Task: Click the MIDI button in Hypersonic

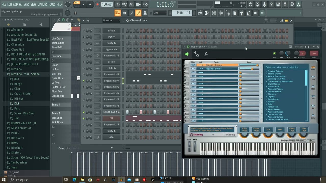Action: [313, 88]
